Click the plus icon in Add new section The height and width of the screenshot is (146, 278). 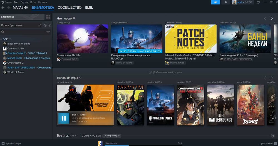150,72
